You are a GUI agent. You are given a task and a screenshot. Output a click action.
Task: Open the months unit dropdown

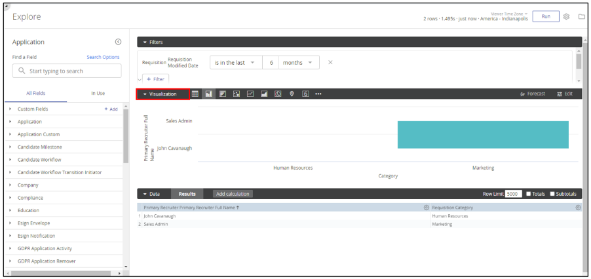(299, 62)
